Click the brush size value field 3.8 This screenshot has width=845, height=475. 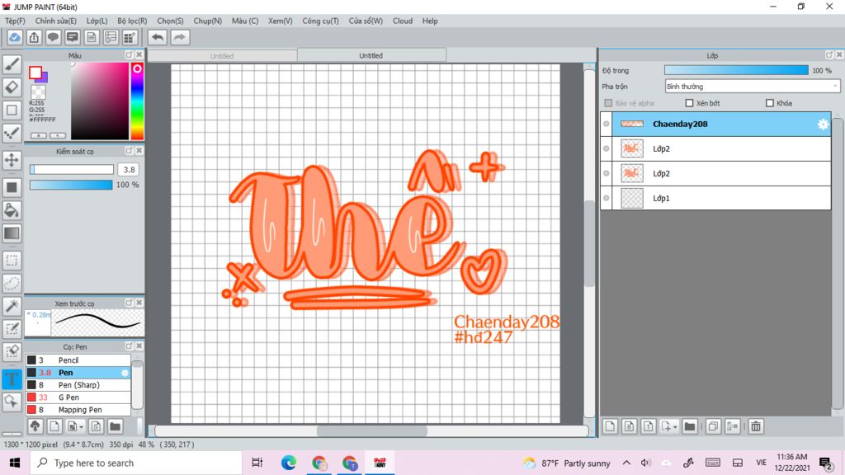[129, 170]
